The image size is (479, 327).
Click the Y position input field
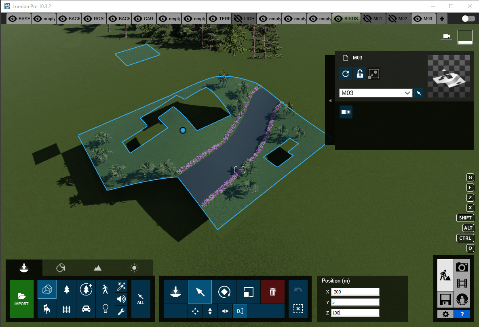355,302
